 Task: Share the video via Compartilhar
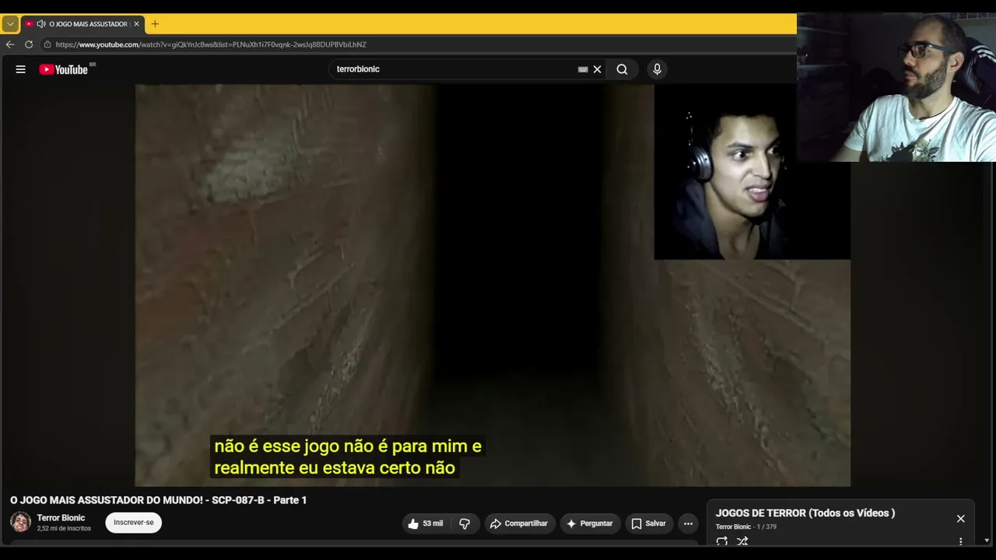pyautogui.click(x=519, y=523)
